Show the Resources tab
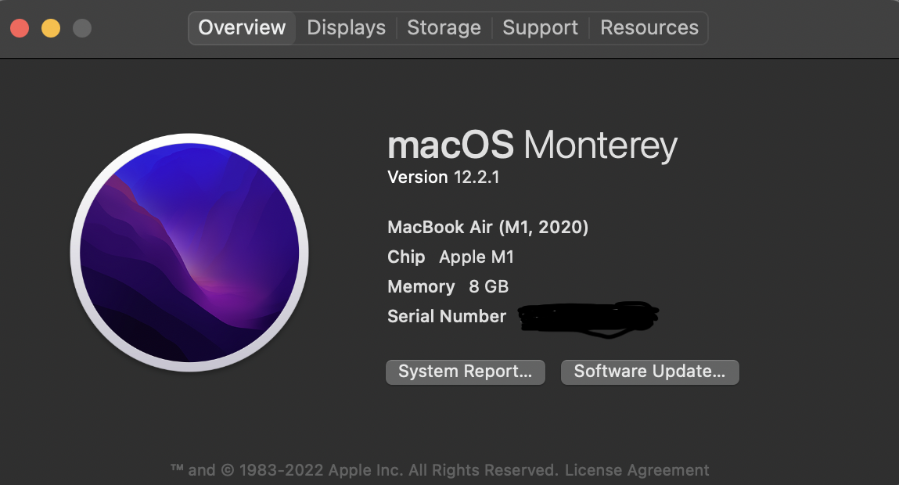This screenshot has height=485, width=899. pyautogui.click(x=649, y=28)
